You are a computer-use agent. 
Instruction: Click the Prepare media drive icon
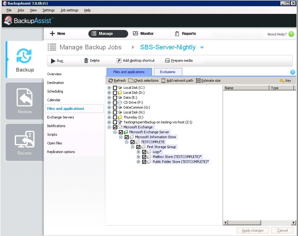(x=167, y=60)
